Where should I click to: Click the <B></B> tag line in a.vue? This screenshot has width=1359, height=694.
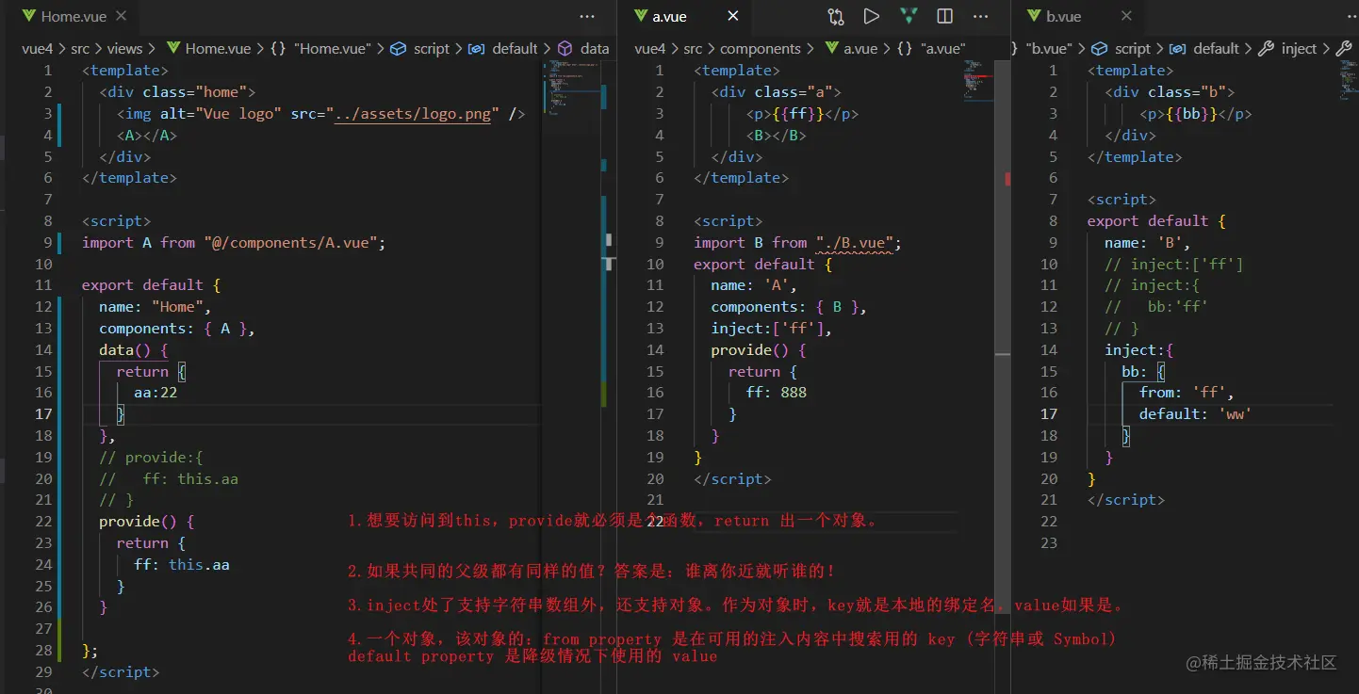(777, 135)
